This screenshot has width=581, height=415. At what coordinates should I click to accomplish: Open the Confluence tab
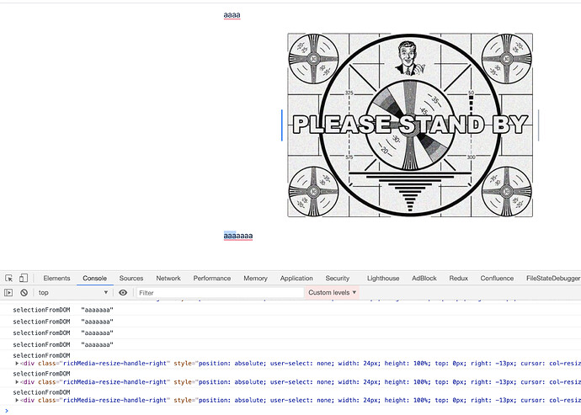click(497, 279)
